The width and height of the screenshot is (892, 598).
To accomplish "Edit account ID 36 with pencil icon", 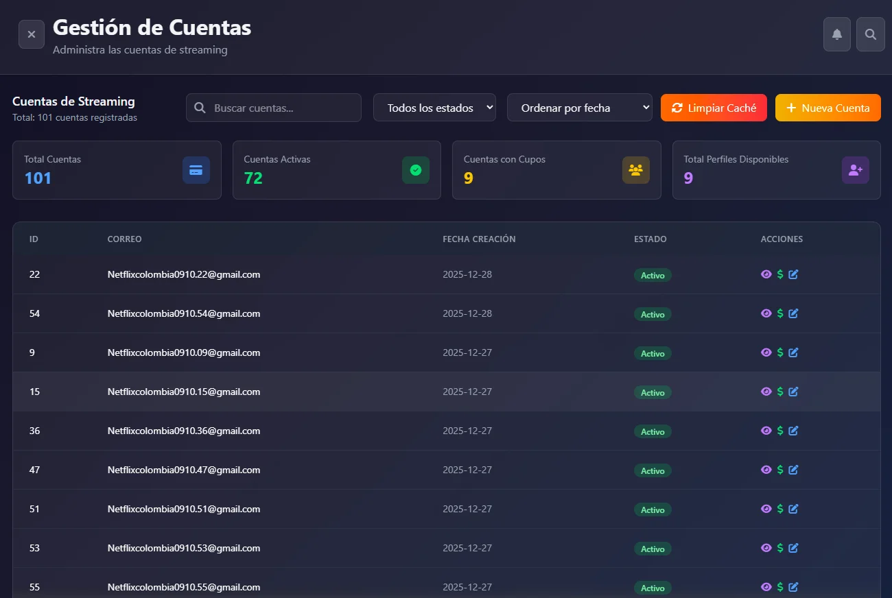I will pos(794,431).
